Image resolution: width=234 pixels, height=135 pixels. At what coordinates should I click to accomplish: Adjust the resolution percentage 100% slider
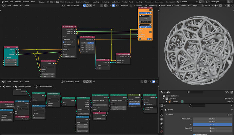pos(212,125)
